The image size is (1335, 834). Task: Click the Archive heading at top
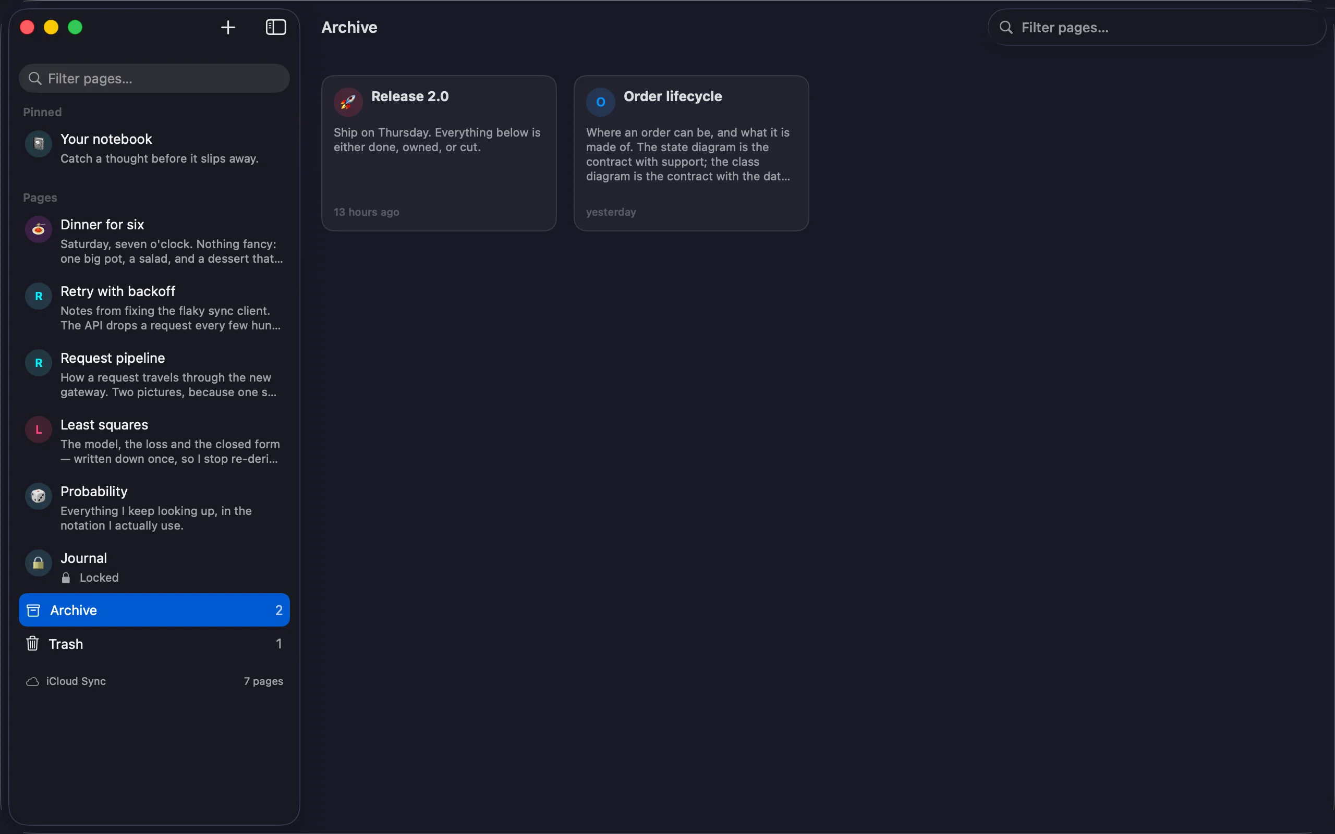[x=349, y=27]
